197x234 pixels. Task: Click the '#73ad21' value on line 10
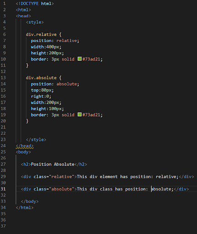91,59
